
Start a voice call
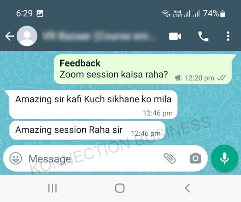204,37
